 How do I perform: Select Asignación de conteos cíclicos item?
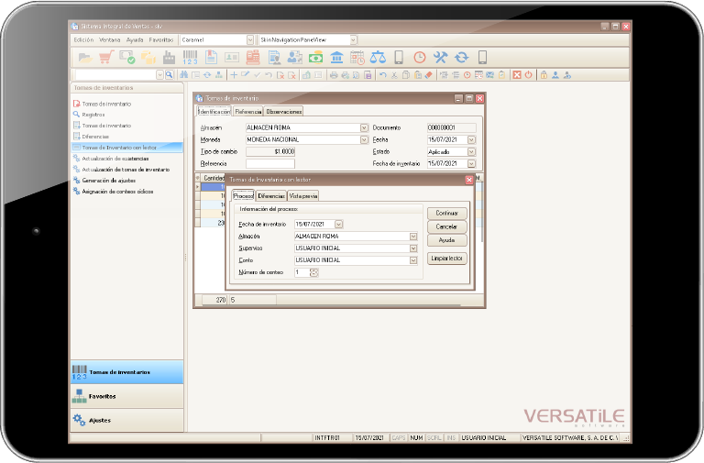pyautogui.click(x=117, y=192)
